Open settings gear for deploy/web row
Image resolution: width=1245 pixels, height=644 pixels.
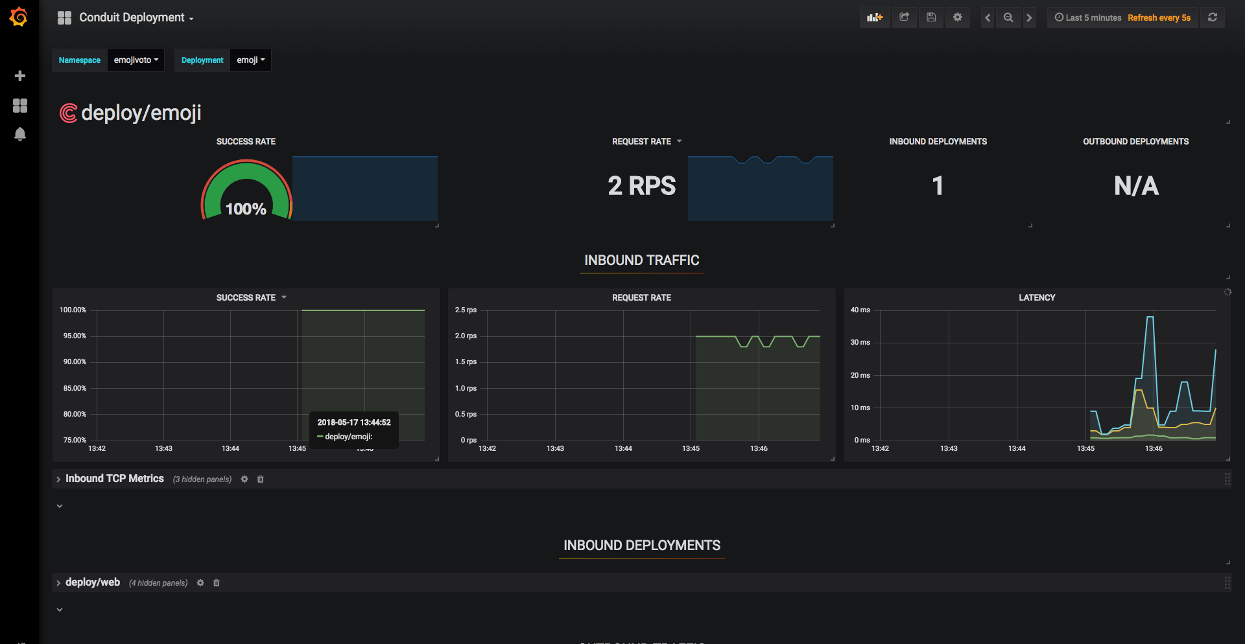pyautogui.click(x=200, y=583)
